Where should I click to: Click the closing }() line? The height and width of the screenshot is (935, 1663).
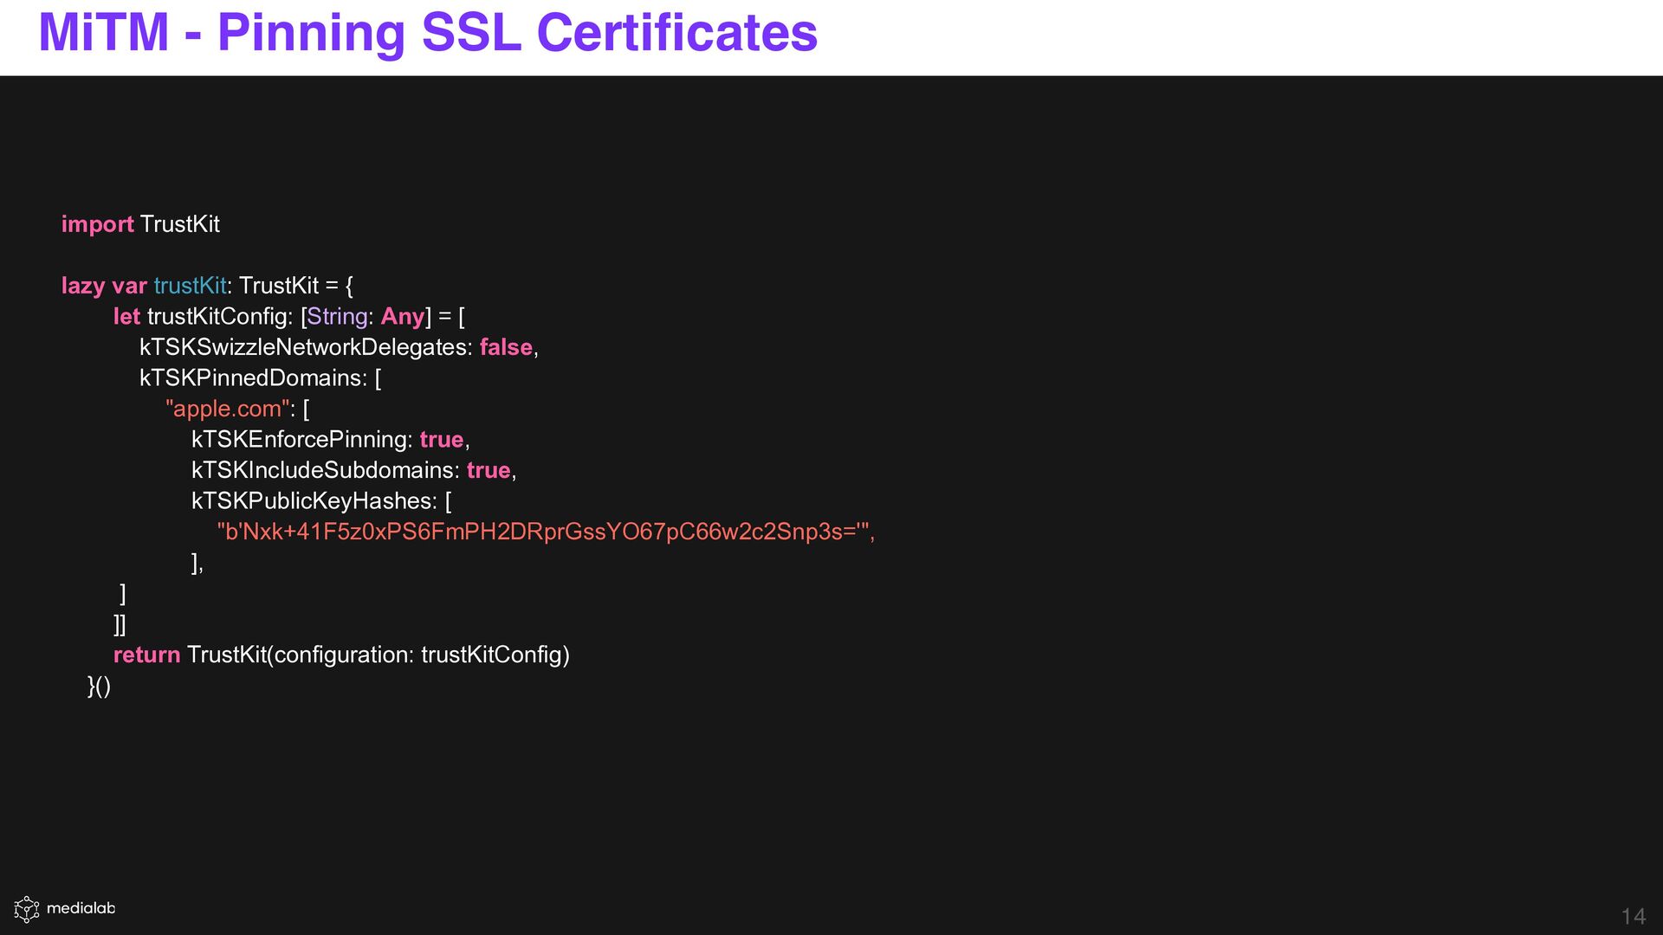click(99, 686)
